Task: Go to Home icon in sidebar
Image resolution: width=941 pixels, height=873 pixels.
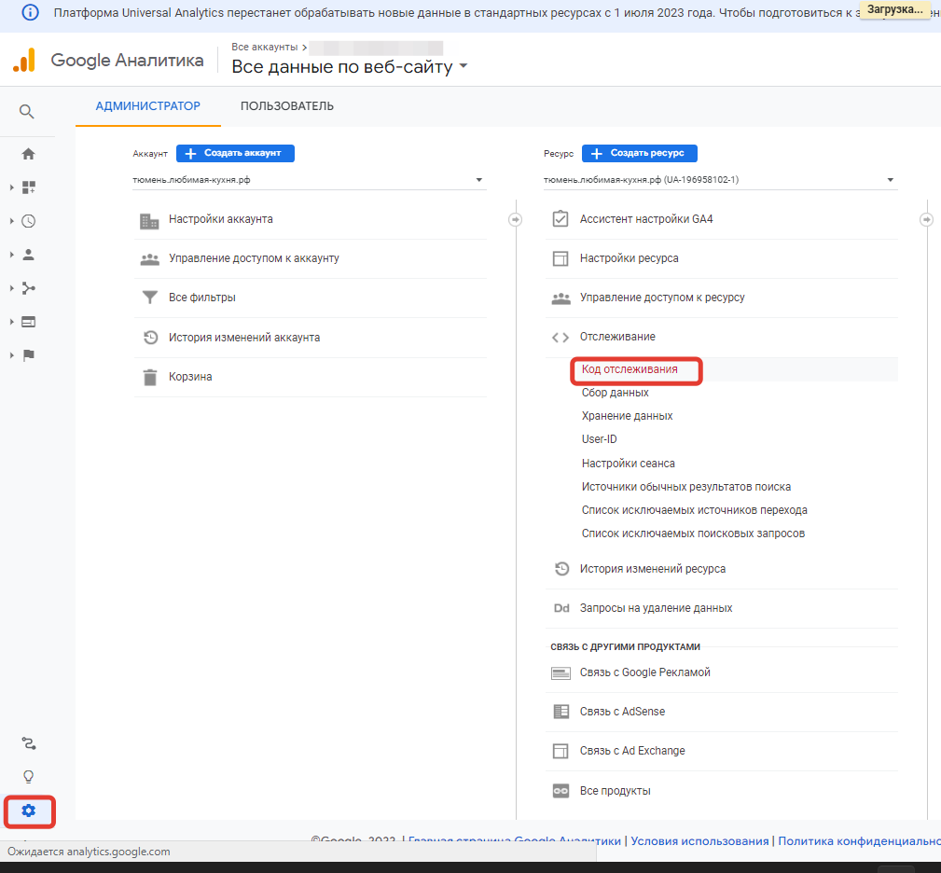Action: [28, 154]
